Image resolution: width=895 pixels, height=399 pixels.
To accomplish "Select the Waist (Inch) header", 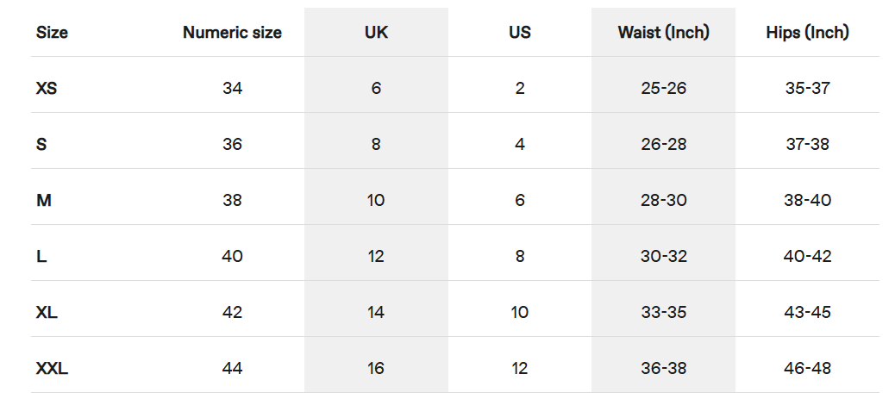I will [x=663, y=33].
